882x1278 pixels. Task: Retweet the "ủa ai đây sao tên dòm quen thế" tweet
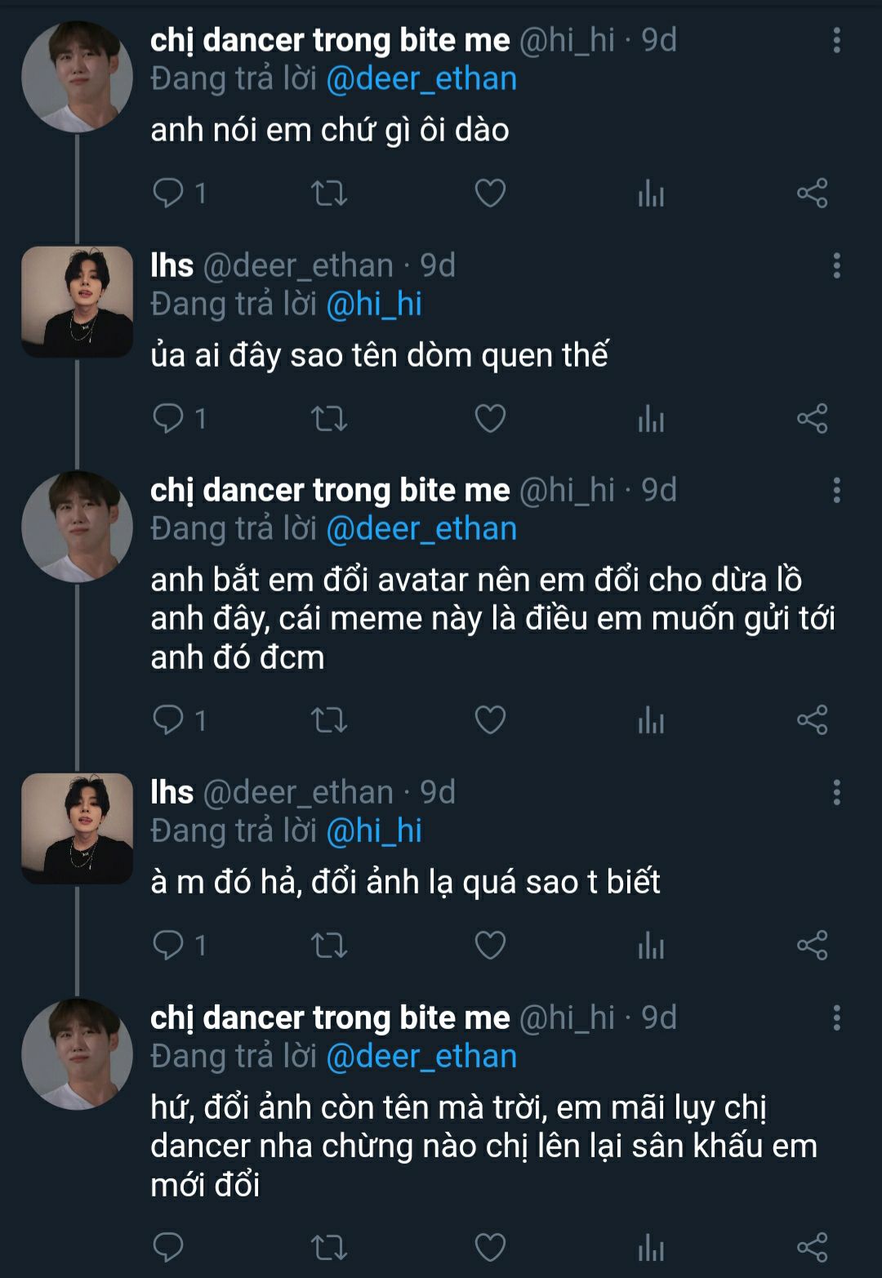click(329, 419)
